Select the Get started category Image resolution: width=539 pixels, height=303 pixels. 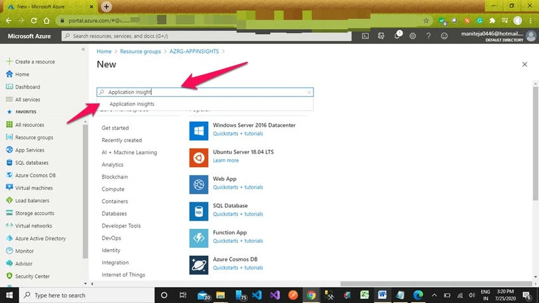(x=115, y=128)
